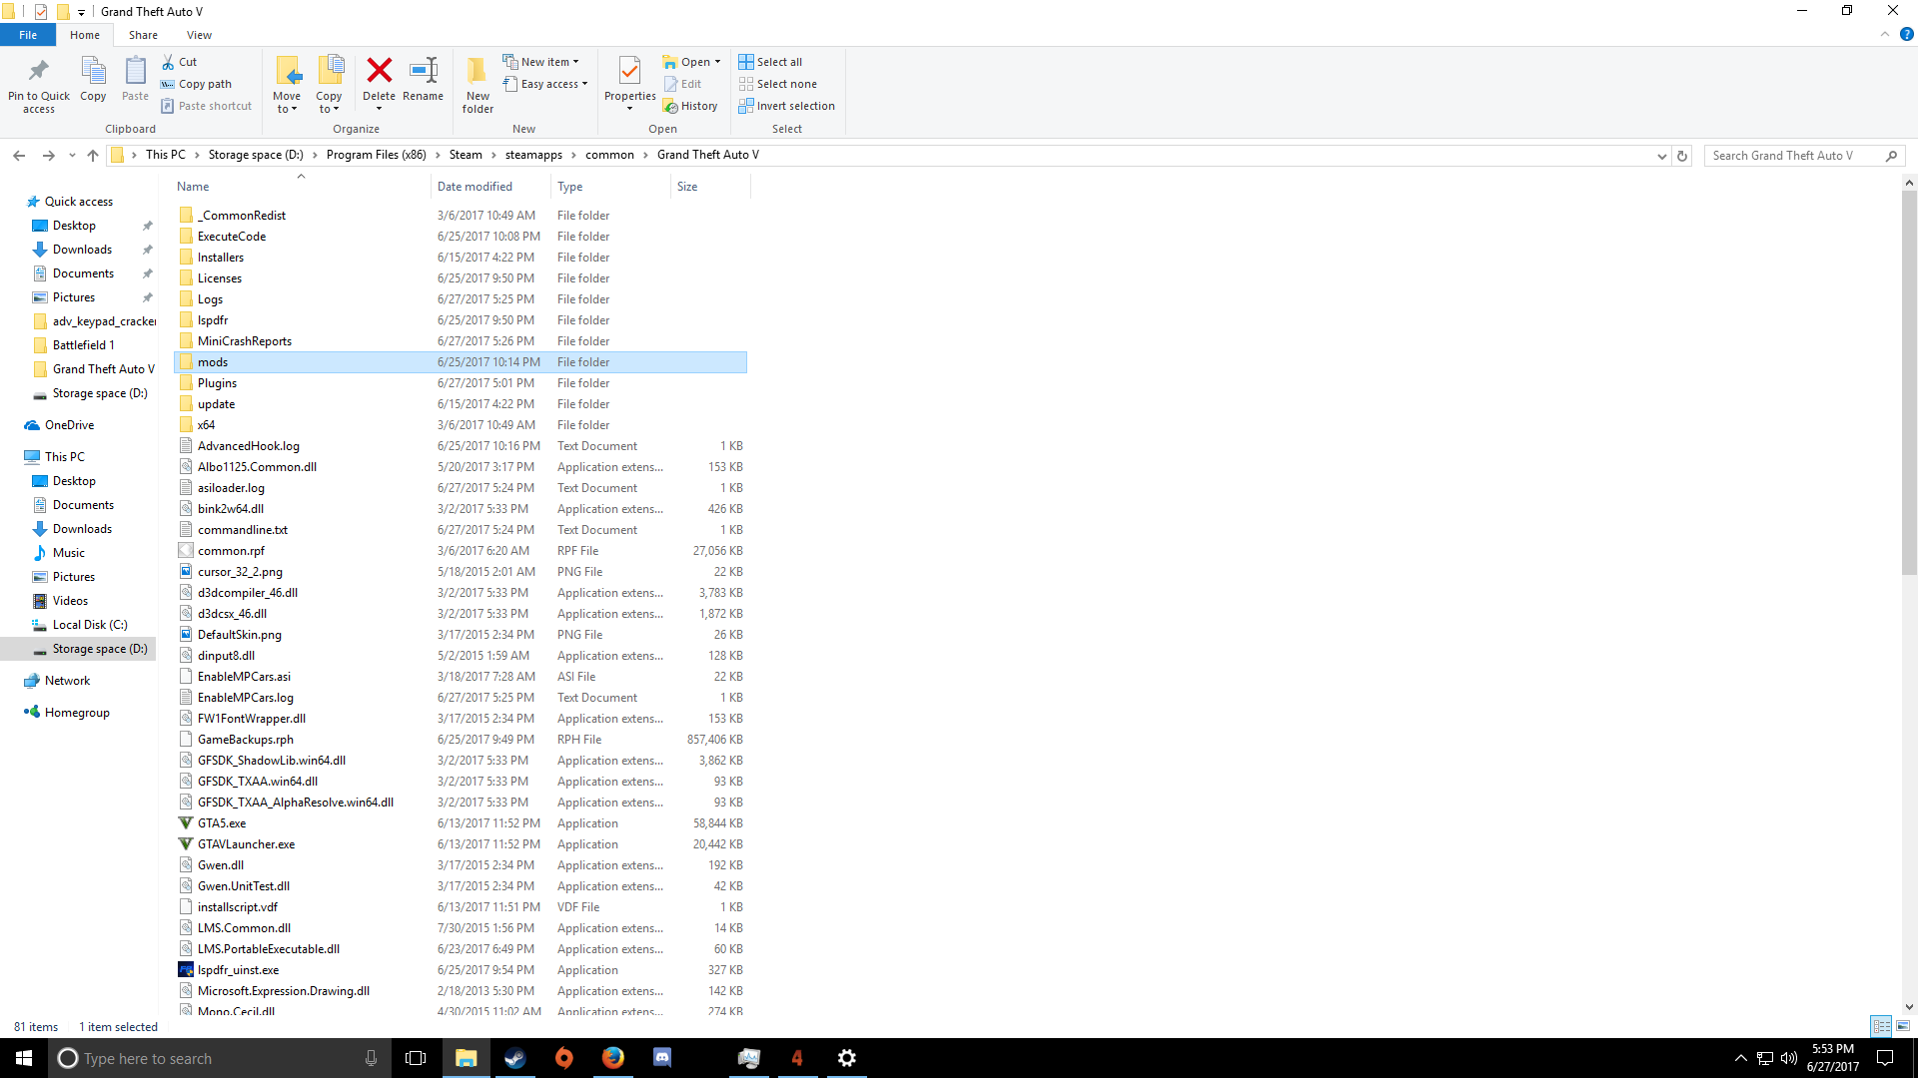This screenshot has width=1918, height=1078.
Task: Click the Cut scissors icon
Action: (169, 62)
